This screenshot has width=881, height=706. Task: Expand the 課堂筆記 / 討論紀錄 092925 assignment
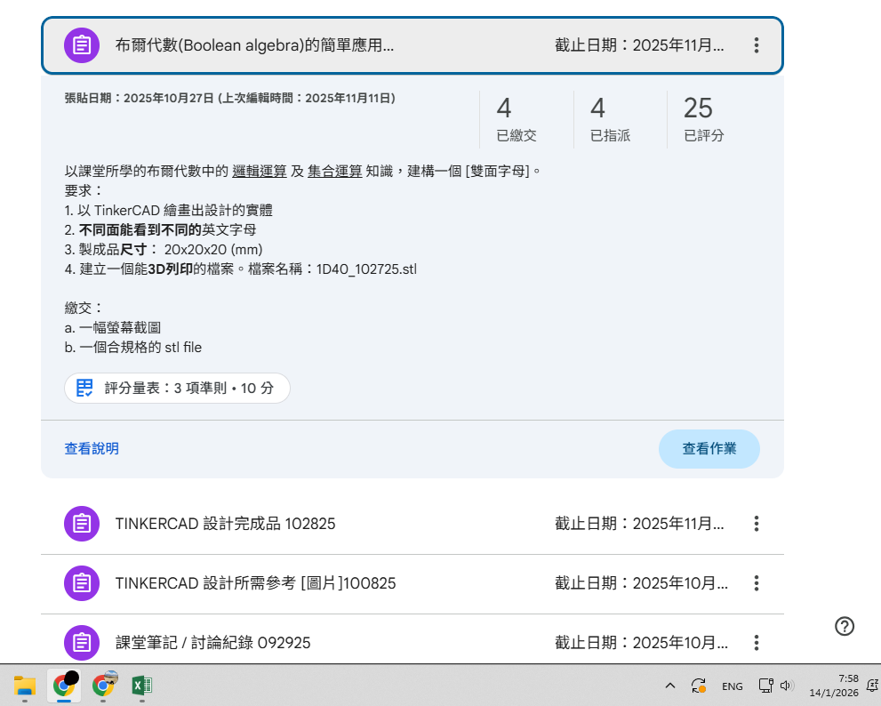212,642
